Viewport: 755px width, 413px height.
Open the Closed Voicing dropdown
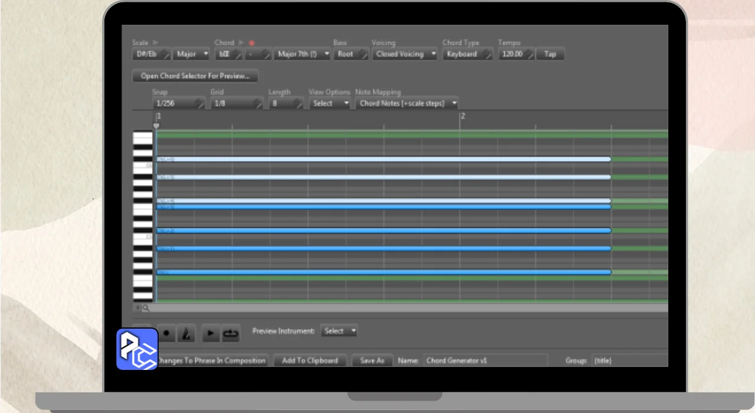(x=405, y=54)
